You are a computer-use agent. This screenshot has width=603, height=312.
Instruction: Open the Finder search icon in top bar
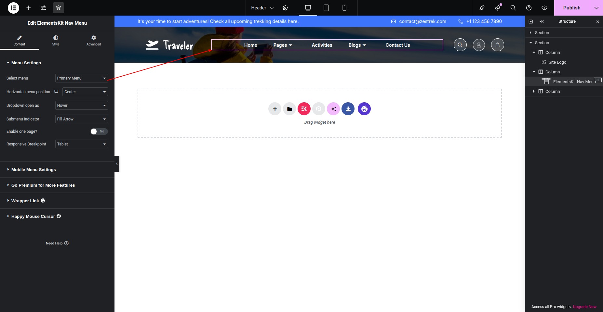coord(513,8)
